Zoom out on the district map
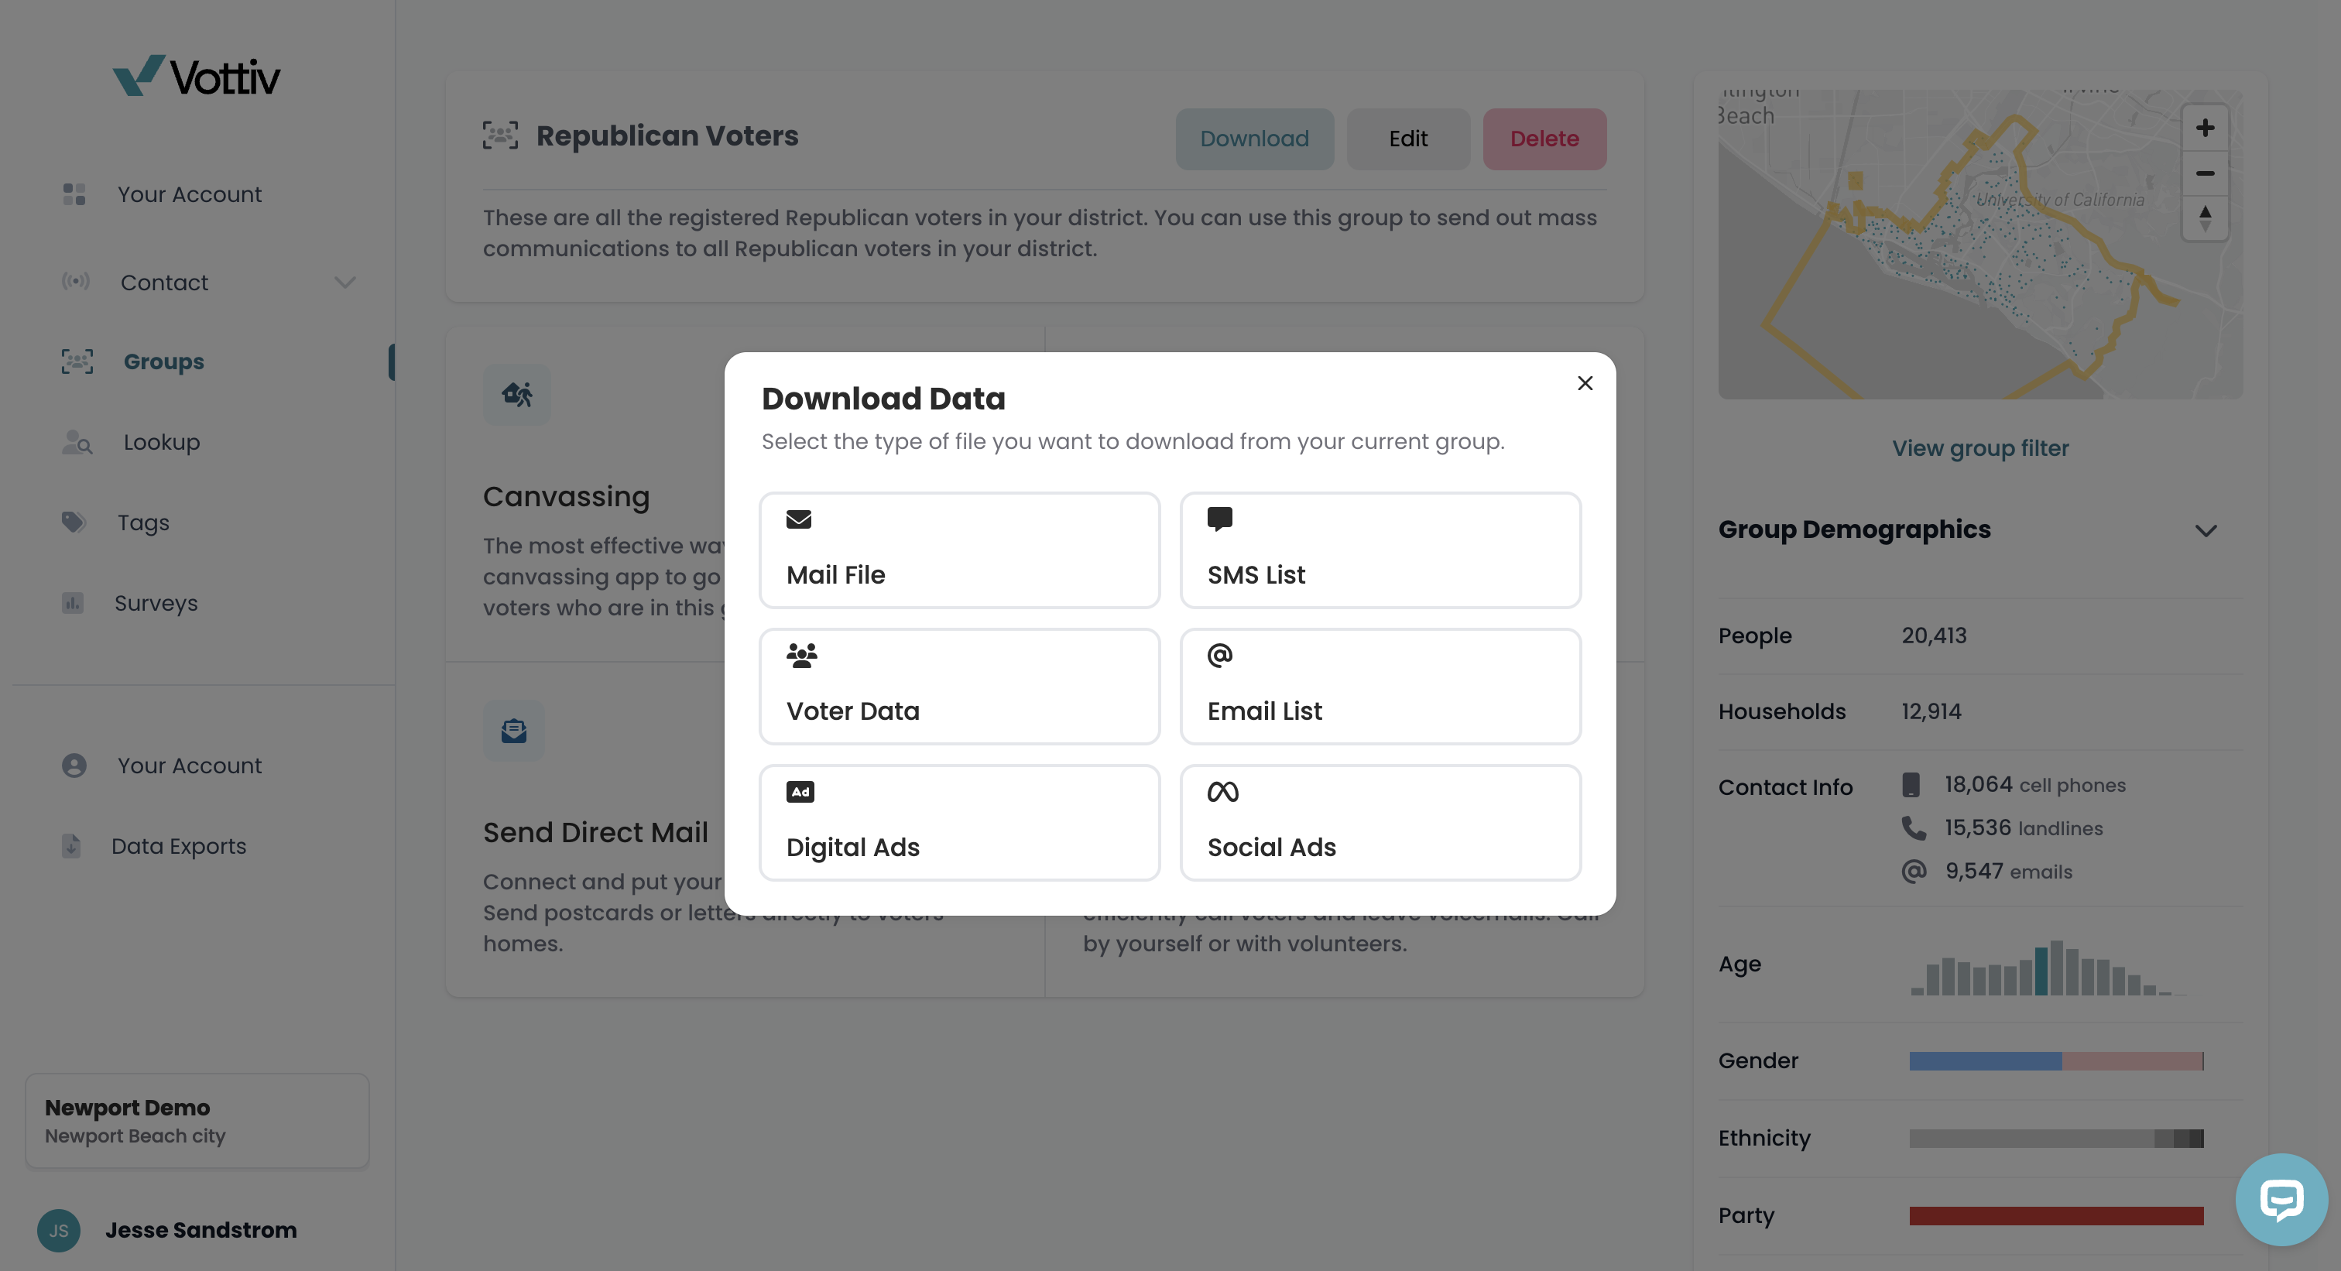 (x=2205, y=173)
